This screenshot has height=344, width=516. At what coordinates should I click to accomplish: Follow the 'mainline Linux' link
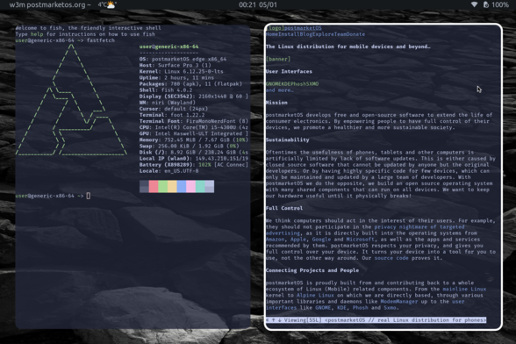(464, 289)
